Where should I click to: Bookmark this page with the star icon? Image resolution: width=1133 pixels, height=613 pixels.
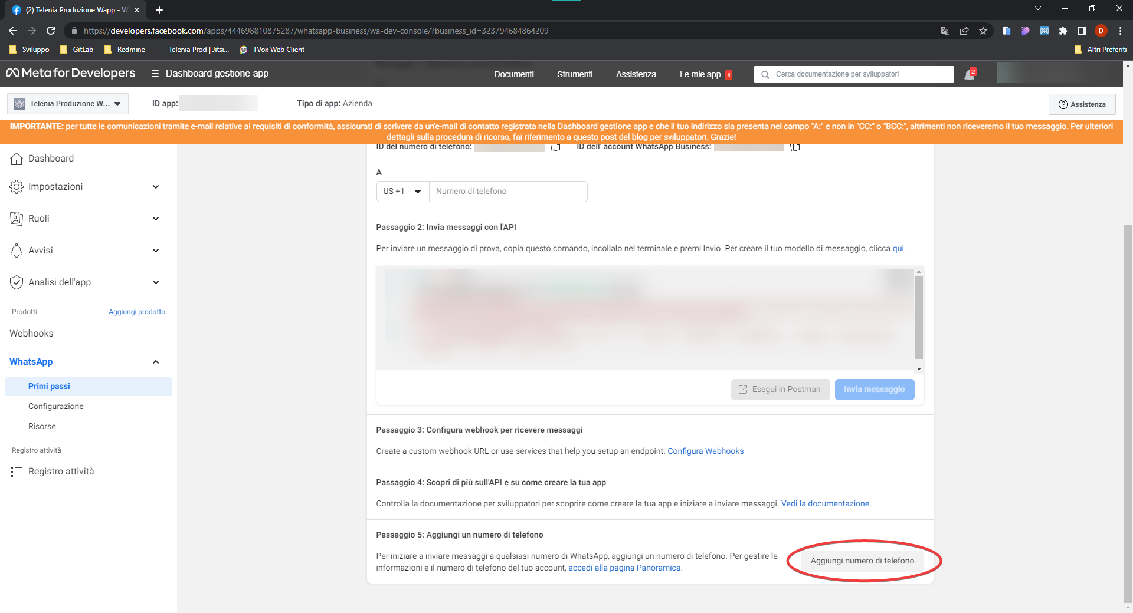(x=983, y=31)
